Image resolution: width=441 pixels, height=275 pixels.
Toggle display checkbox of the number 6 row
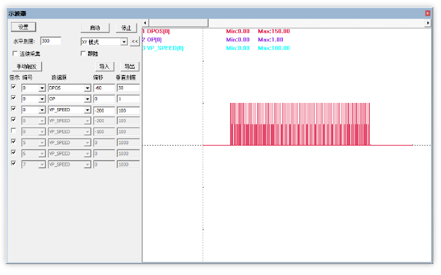point(13,153)
